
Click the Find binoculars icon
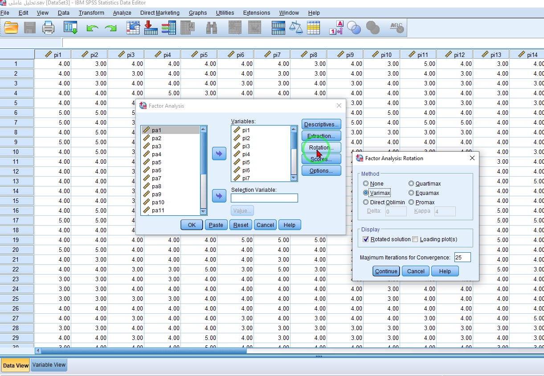pos(212,28)
